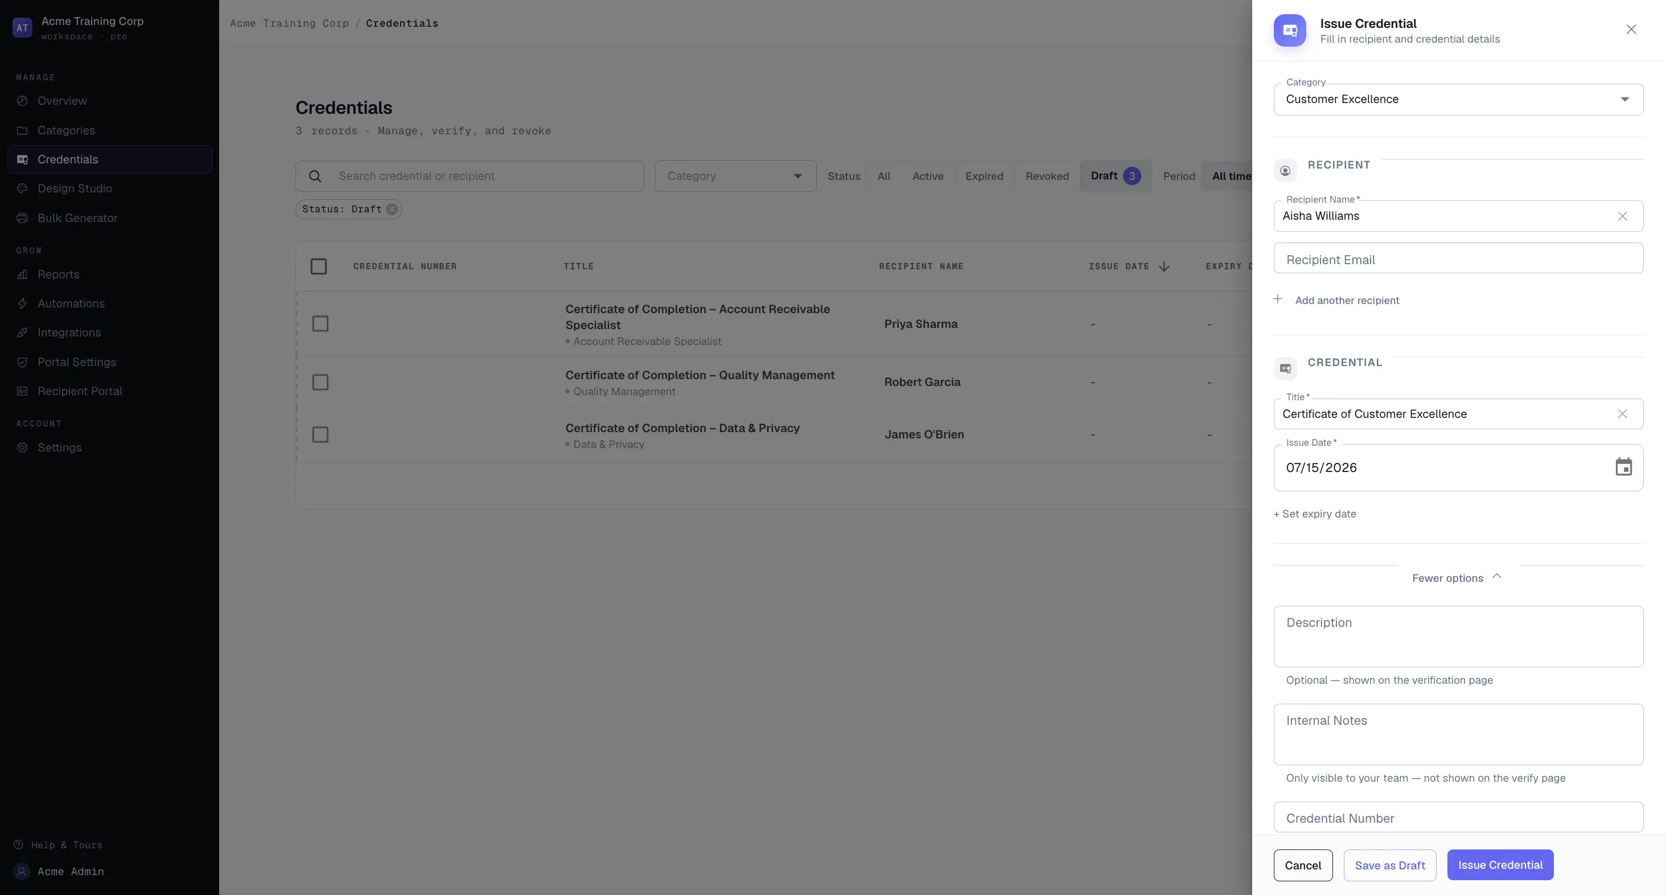Click Add another recipient
The height and width of the screenshot is (895, 1666).
(1347, 300)
